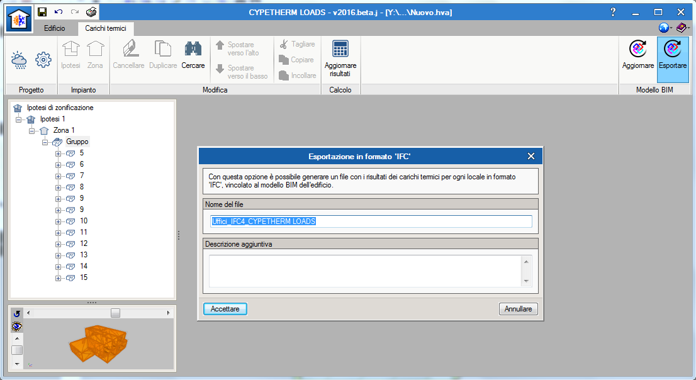
Task: Collapse the Ipotesi 1 tree node
Action: 18,120
